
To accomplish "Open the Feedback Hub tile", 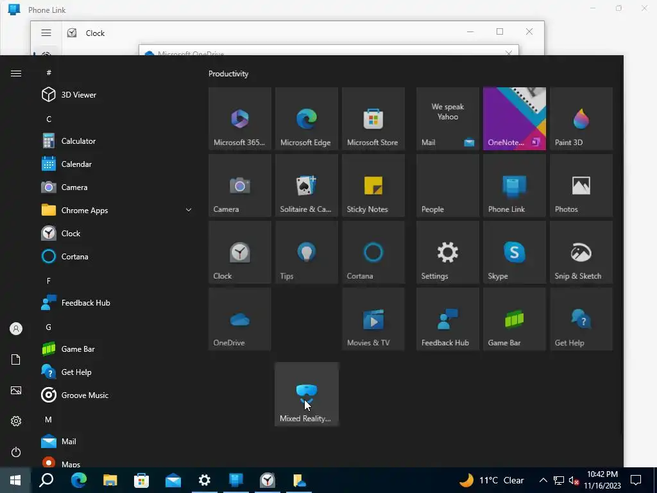I will tap(447, 319).
